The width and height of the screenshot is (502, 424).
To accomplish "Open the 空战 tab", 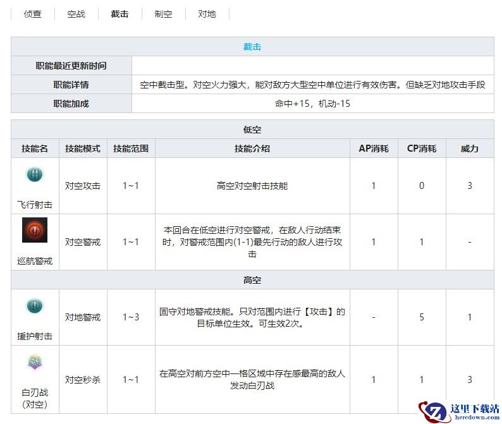I will click(76, 14).
